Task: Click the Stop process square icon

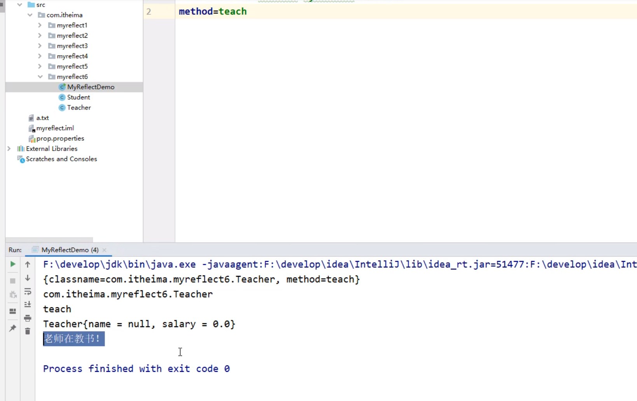Action: tap(12, 281)
